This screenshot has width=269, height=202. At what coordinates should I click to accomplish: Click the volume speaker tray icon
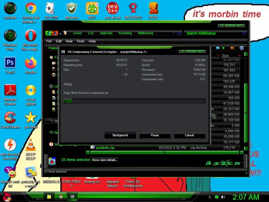pyautogui.click(x=223, y=197)
